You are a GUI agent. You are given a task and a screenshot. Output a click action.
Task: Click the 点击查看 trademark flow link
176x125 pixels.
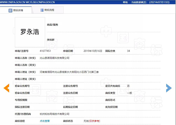[x=44, y=121]
